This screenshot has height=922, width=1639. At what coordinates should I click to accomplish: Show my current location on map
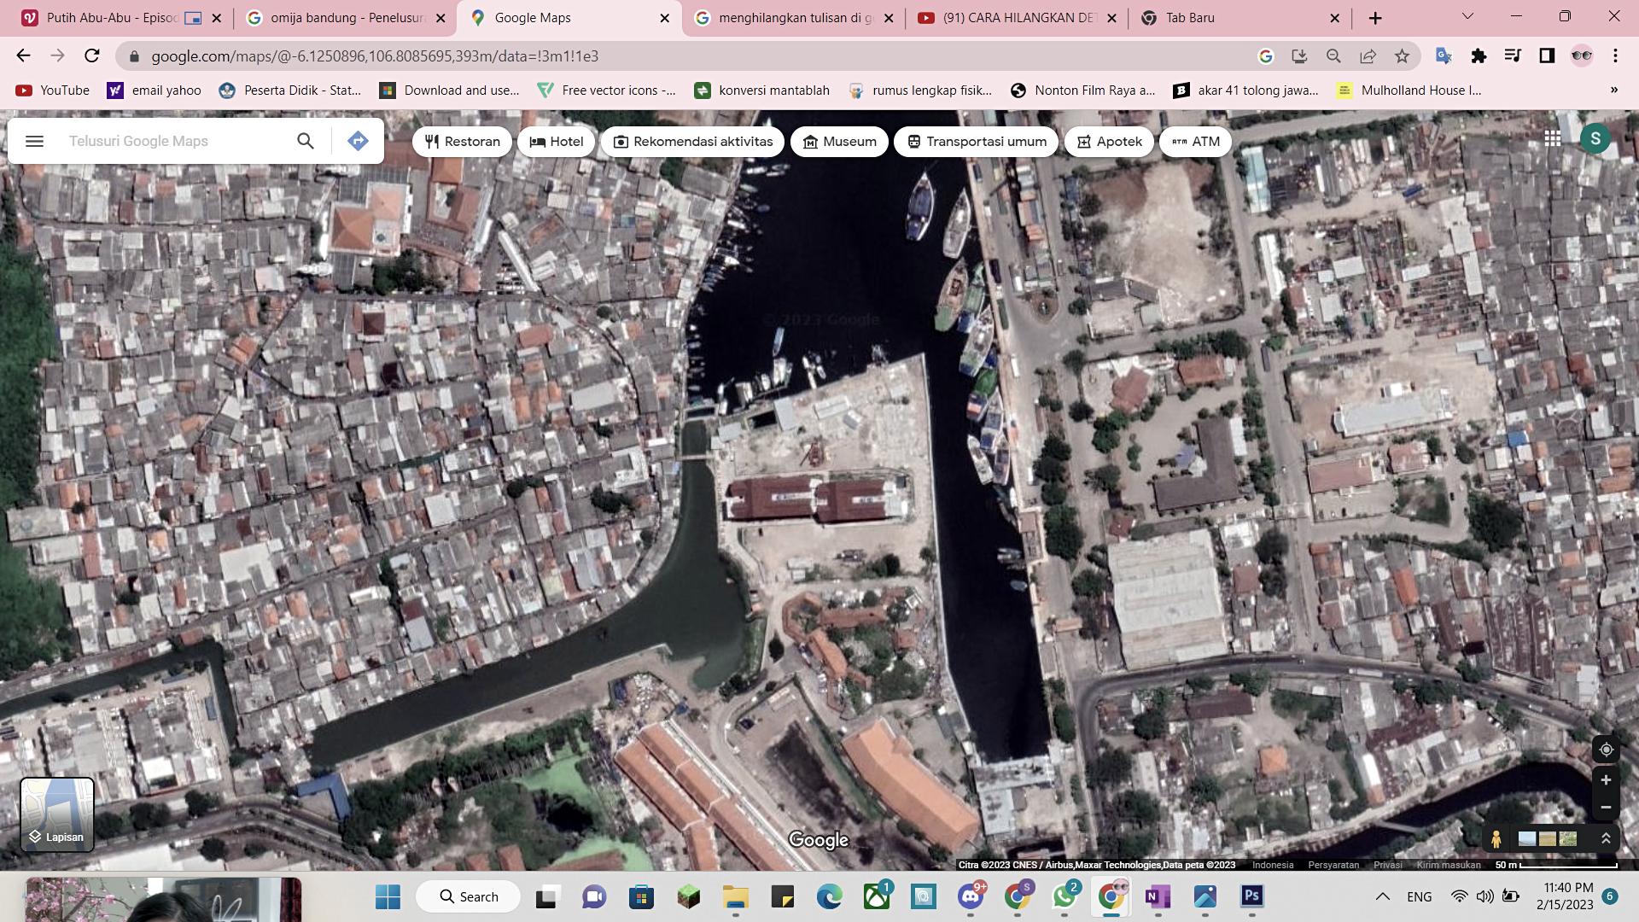click(1606, 750)
